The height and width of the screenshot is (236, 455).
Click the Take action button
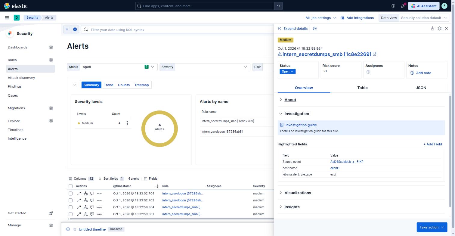click(x=432, y=227)
